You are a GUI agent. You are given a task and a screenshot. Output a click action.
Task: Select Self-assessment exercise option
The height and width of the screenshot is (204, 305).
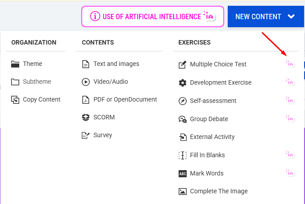(213, 101)
